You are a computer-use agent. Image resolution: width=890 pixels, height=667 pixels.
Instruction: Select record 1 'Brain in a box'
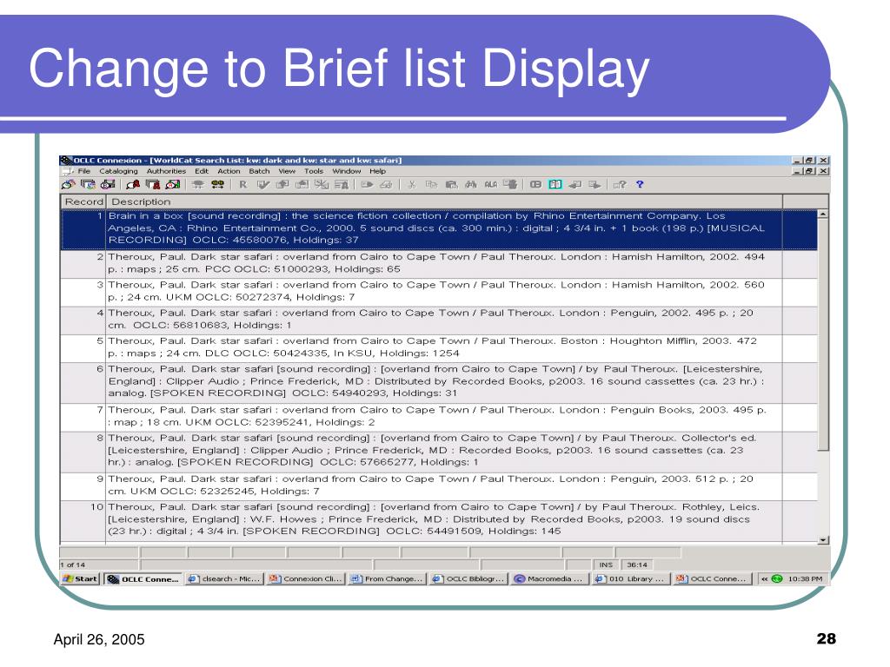pos(439,229)
